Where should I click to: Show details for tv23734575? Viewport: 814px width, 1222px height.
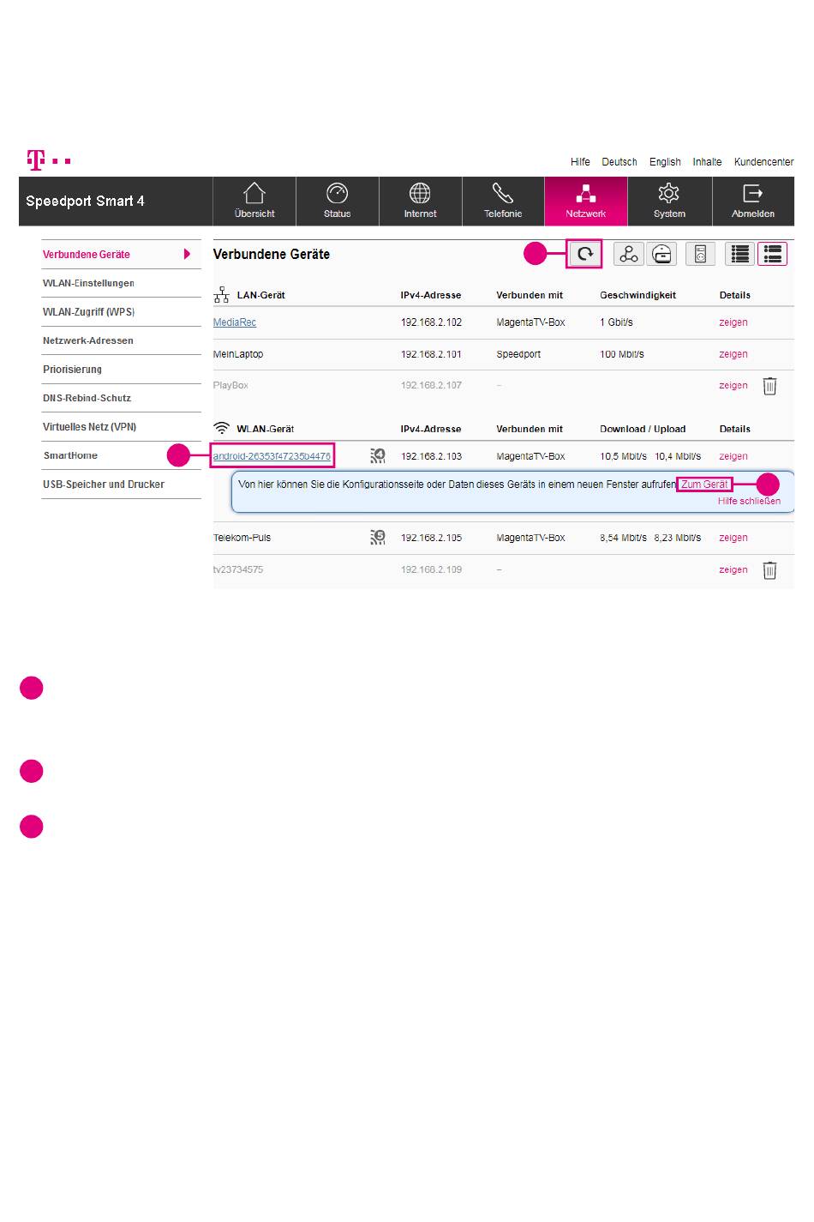click(733, 569)
